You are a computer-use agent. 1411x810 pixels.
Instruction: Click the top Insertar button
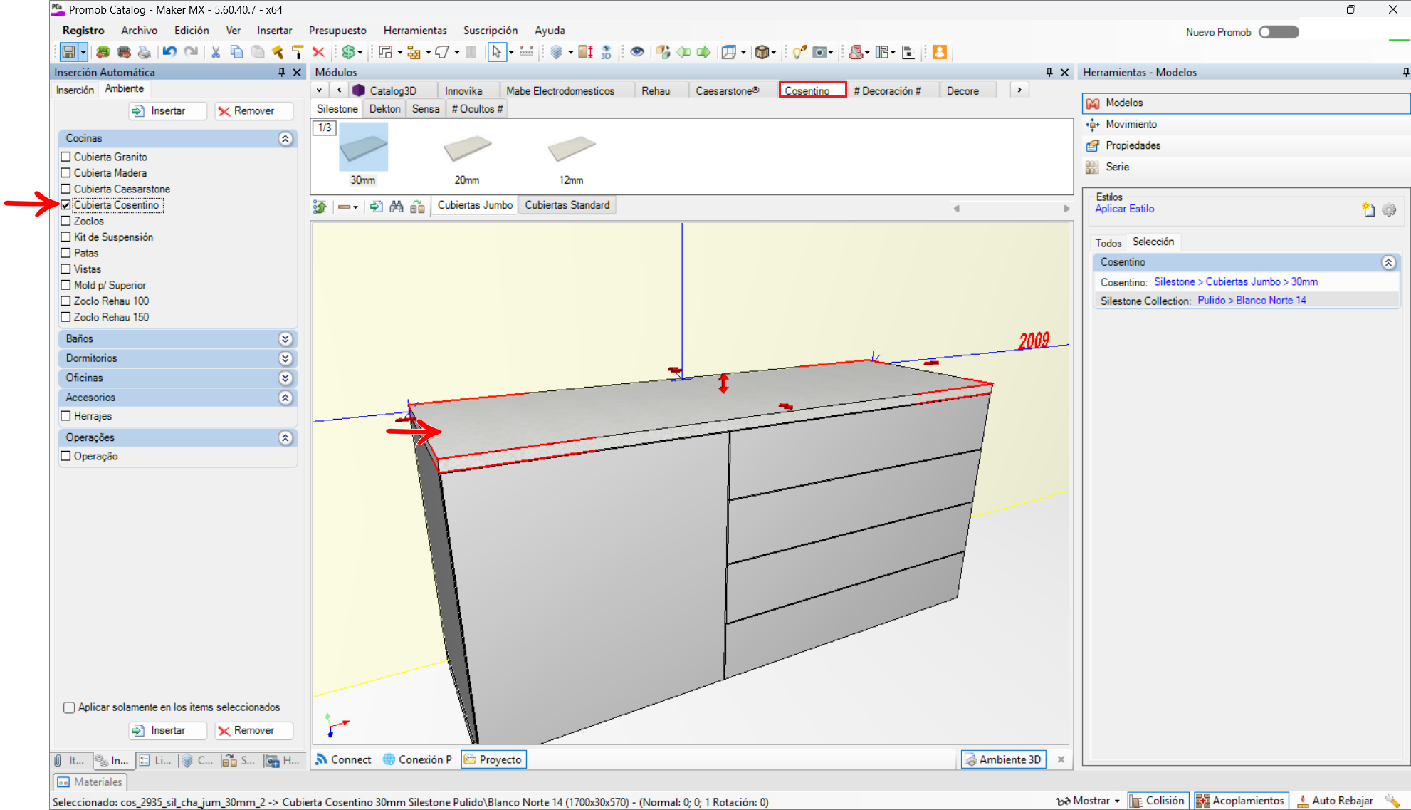pyautogui.click(x=168, y=111)
